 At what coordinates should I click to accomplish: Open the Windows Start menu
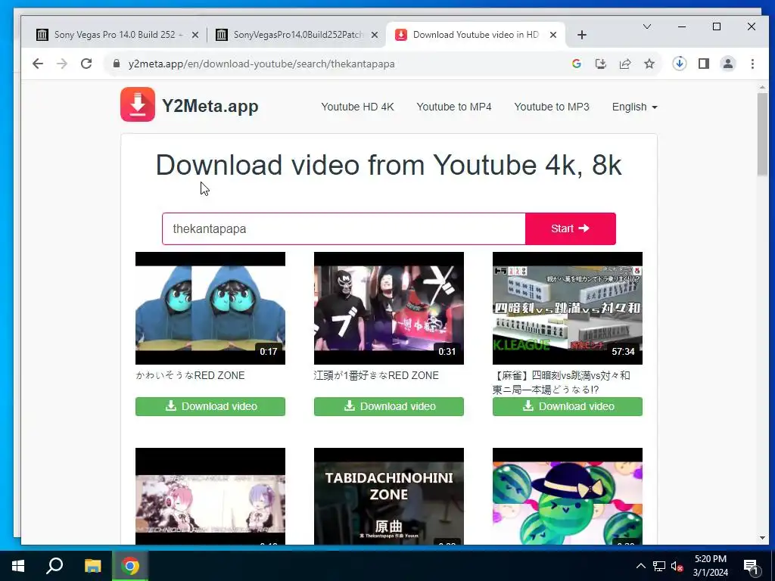pos(18,566)
